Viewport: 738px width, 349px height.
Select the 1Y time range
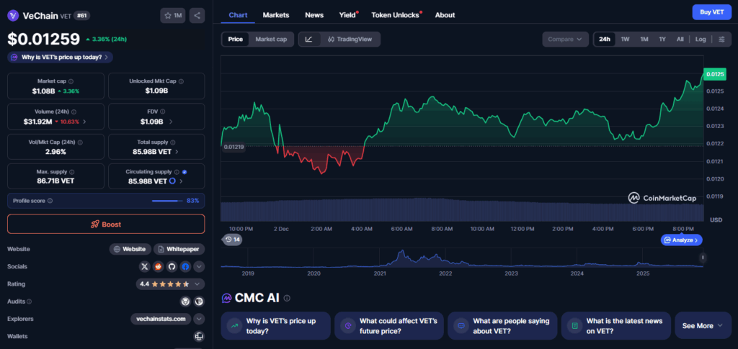662,40
